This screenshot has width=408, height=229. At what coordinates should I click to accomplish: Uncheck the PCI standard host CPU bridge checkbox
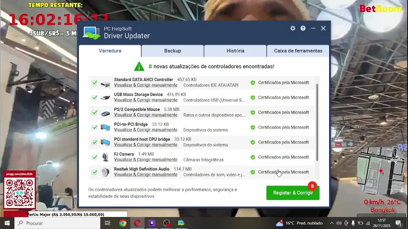click(94, 142)
